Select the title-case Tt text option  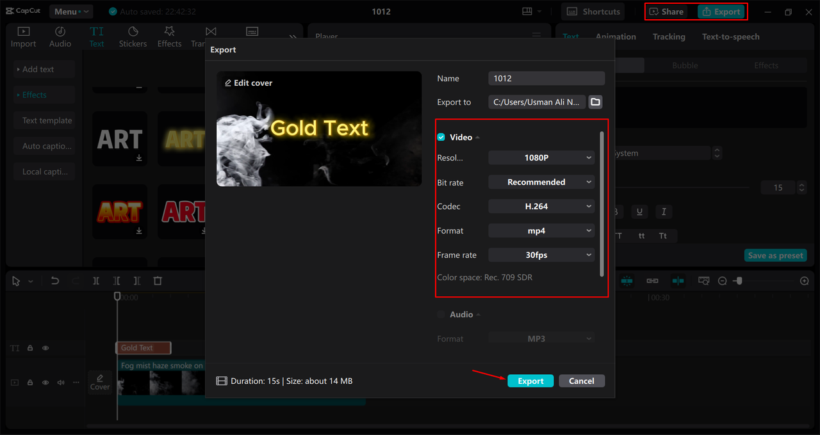663,236
